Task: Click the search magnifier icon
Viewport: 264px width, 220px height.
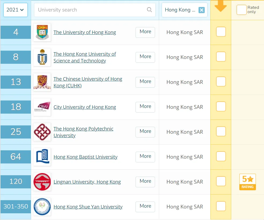Action: 149,10
